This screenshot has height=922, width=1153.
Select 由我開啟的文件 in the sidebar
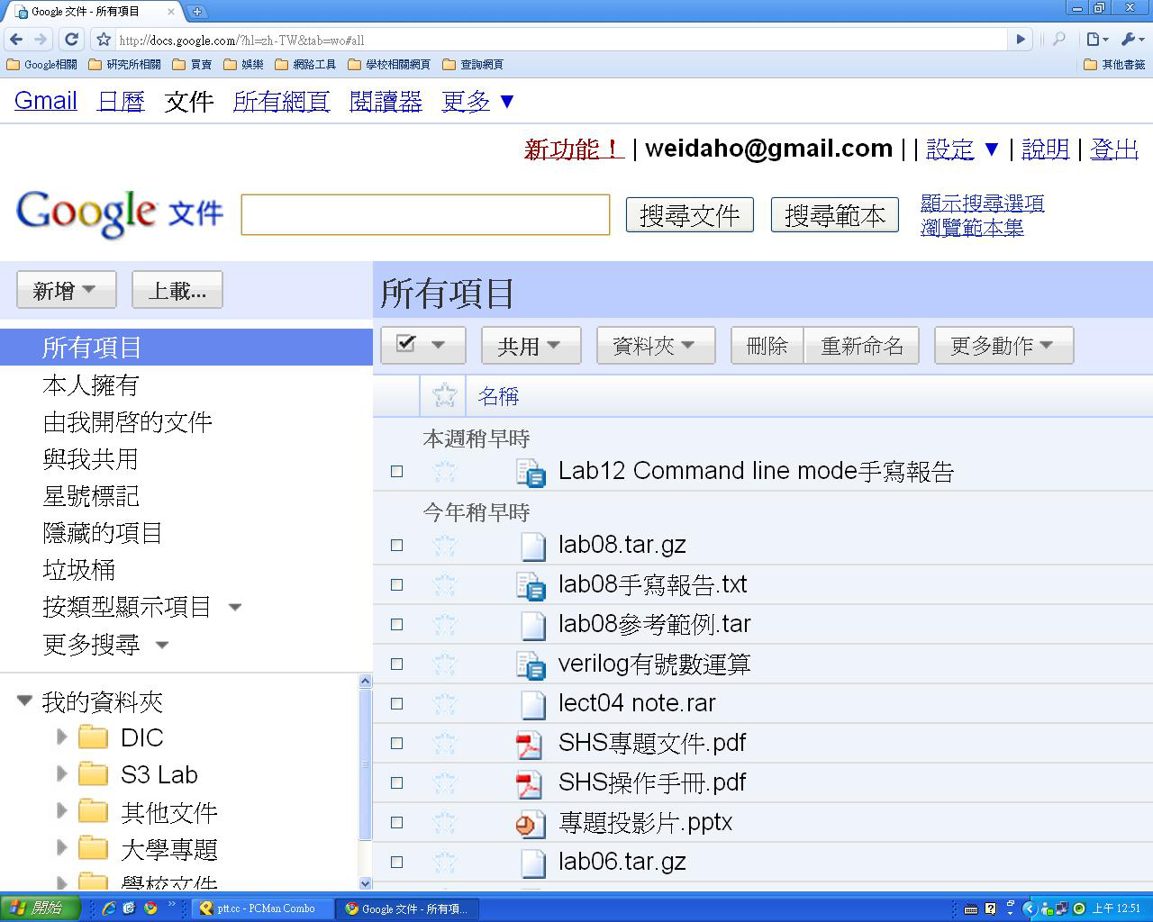point(127,422)
